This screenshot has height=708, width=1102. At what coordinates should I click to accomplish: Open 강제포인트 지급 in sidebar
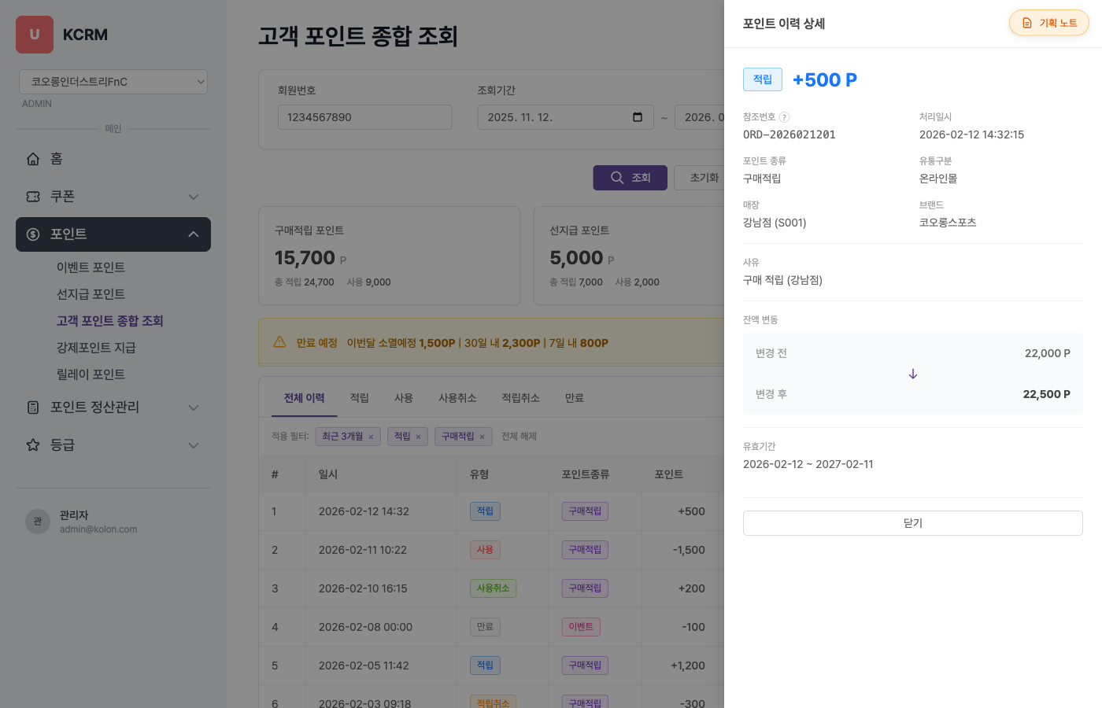(96, 348)
